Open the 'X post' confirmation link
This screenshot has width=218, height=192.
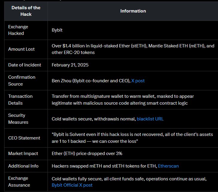tap(138, 81)
